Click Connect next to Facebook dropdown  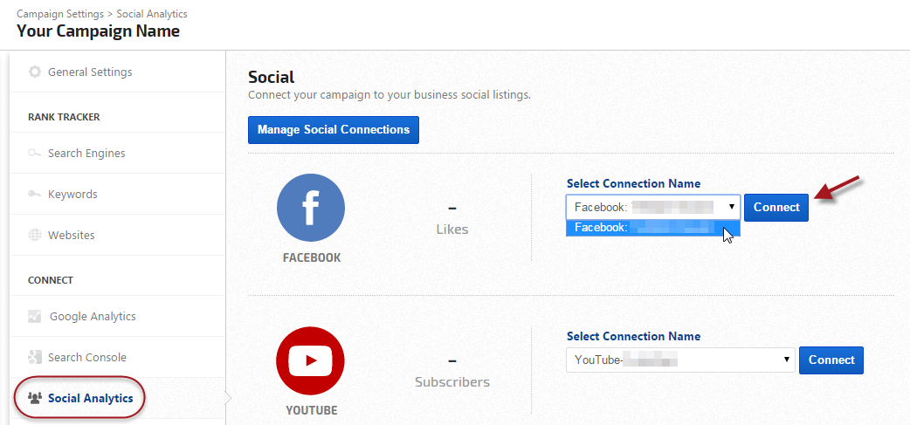pyautogui.click(x=776, y=208)
